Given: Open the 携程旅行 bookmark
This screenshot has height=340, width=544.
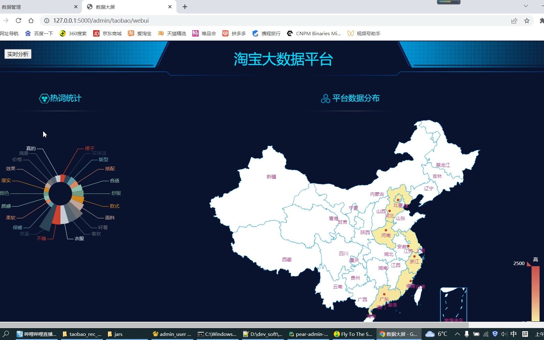Looking at the screenshot, I should click(266, 33).
